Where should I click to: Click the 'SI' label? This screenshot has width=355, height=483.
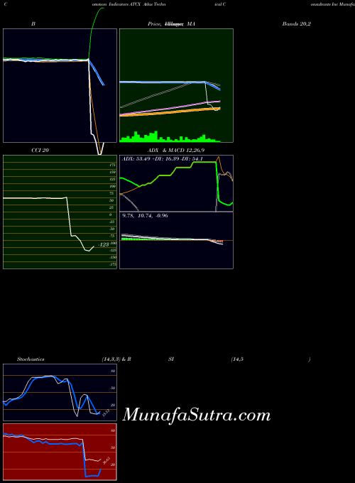click(171, 359)
